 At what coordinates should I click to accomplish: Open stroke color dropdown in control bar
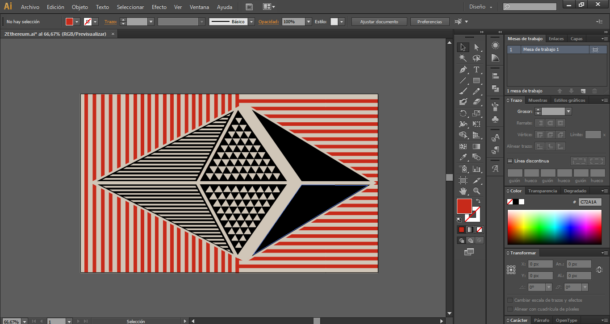96,21
